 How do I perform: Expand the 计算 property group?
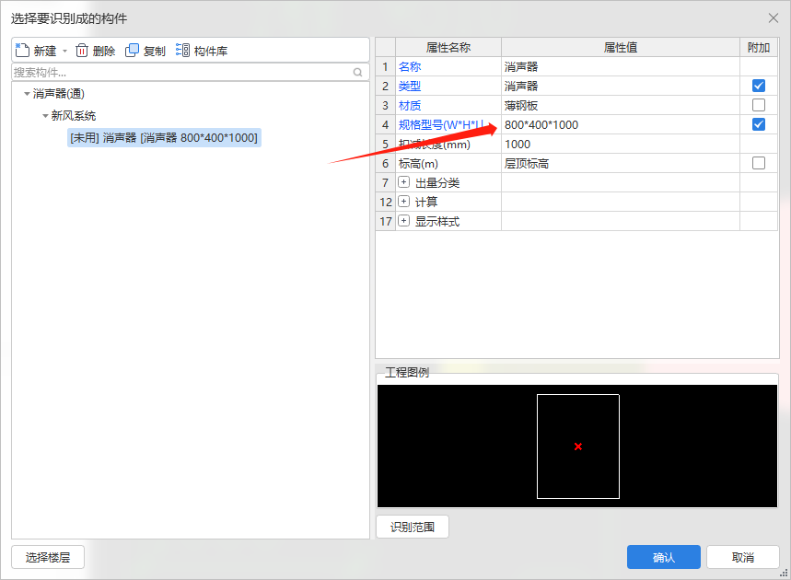pyautogui.click(x=403, y=202)
